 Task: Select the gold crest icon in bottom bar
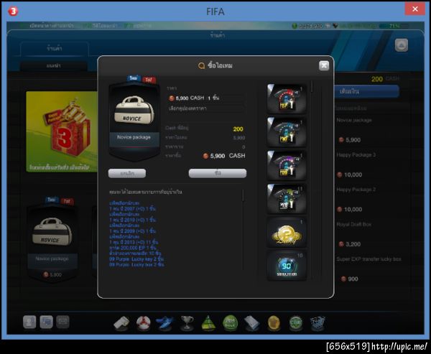pyautogui.click(x=274, y=323)
